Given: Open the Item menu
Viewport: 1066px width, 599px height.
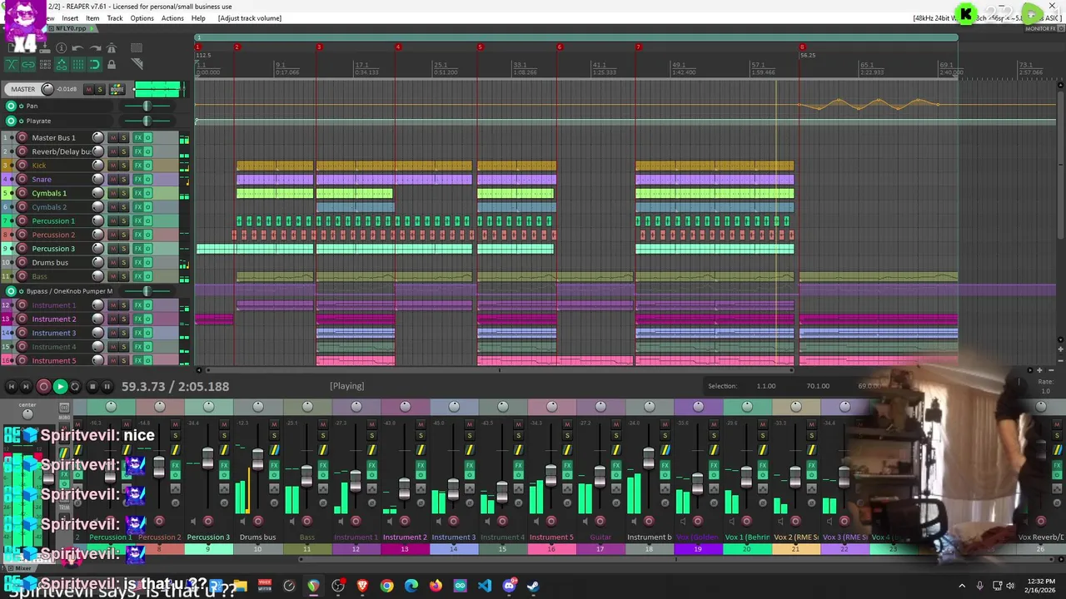Looking at the screenshot, I should coord(92,18).
